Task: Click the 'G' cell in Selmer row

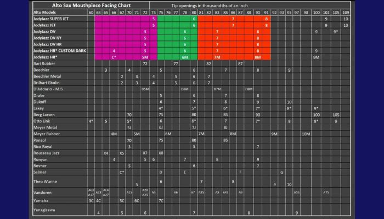Action: click(282, 172)
